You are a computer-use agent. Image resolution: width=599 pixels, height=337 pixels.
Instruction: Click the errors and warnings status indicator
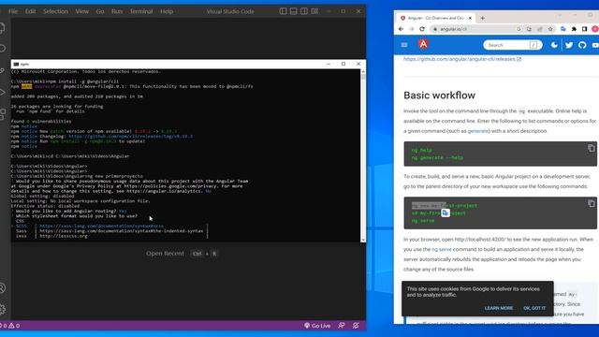[10, 326]
